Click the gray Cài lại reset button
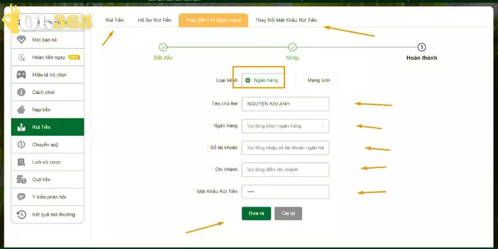 (288, 213)
